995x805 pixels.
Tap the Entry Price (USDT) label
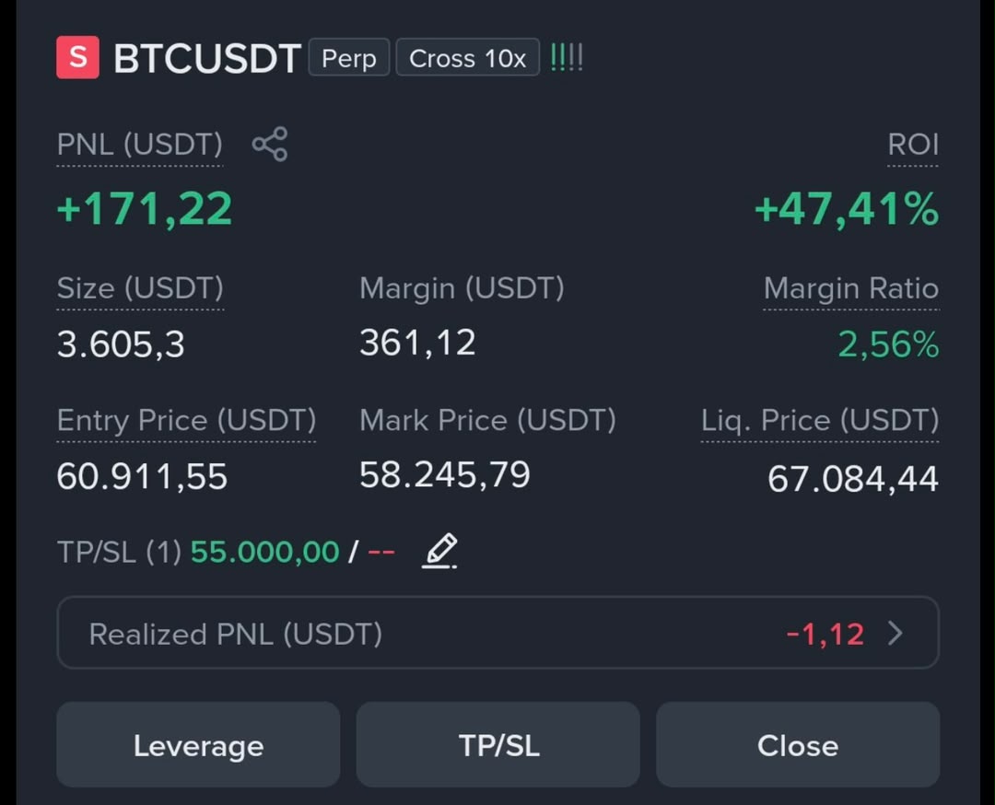[x=186, y=421]
